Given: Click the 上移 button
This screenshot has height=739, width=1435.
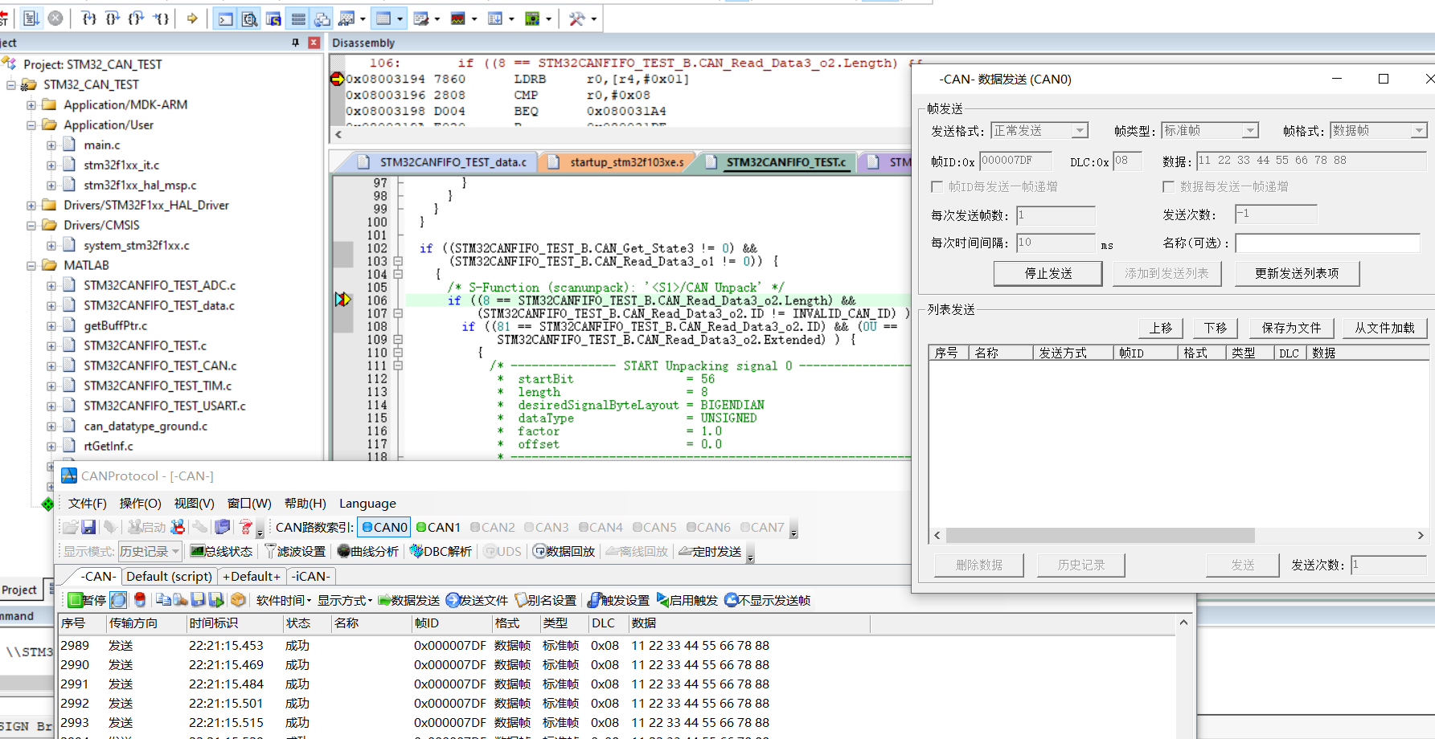Looking at the screenshot, I should point(1161,328).
